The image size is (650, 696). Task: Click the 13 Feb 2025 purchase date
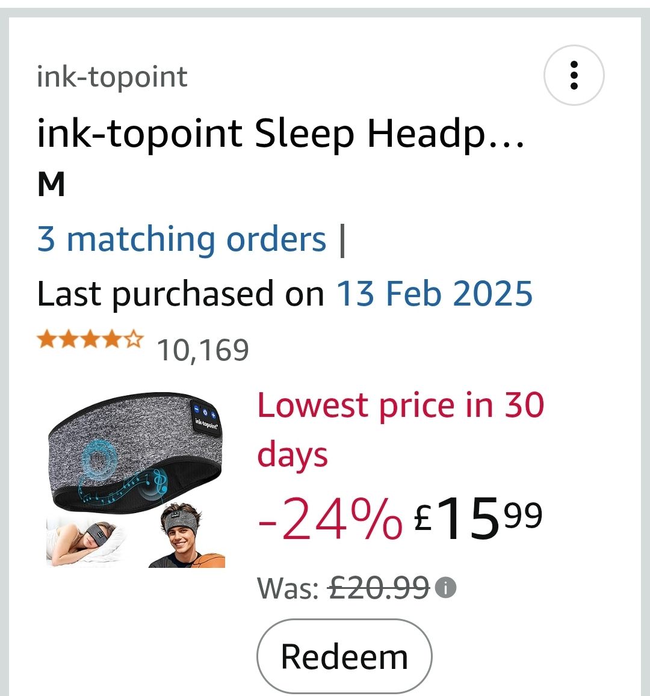pyautogui.click(x=434, y=294)
